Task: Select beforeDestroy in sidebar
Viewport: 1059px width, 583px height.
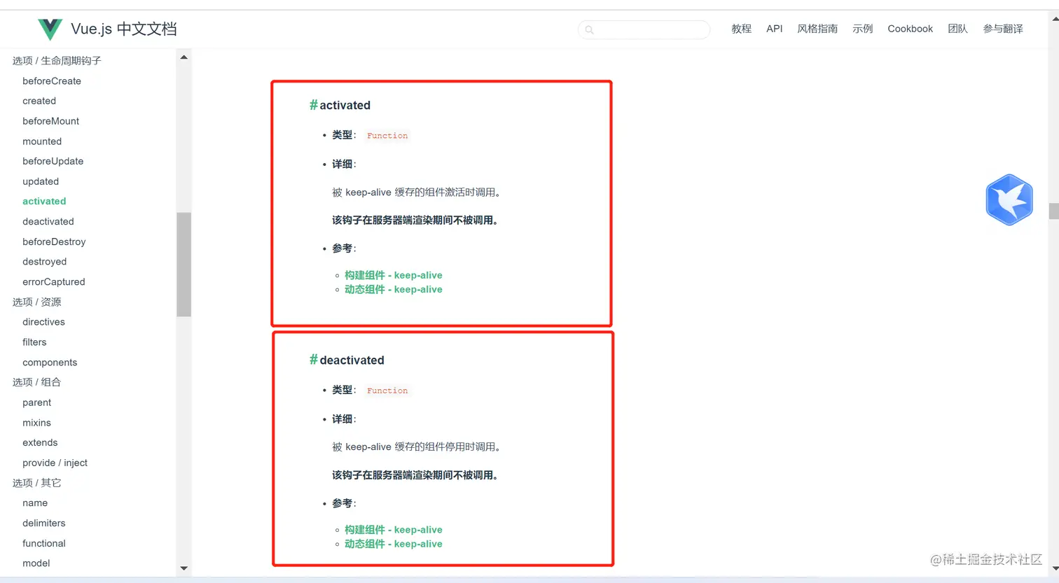Action: coord(54,241)
